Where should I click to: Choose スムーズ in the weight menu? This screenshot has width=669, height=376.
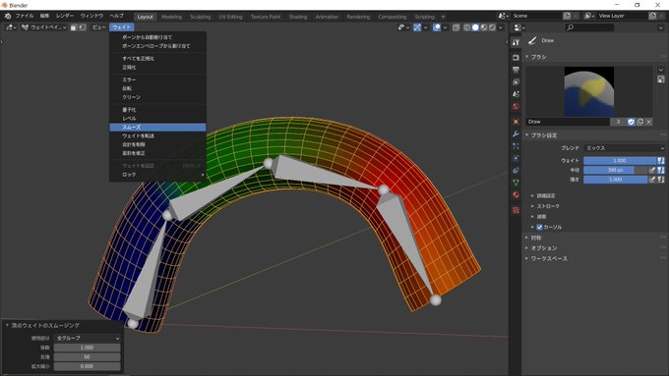(x=157, y=128)
